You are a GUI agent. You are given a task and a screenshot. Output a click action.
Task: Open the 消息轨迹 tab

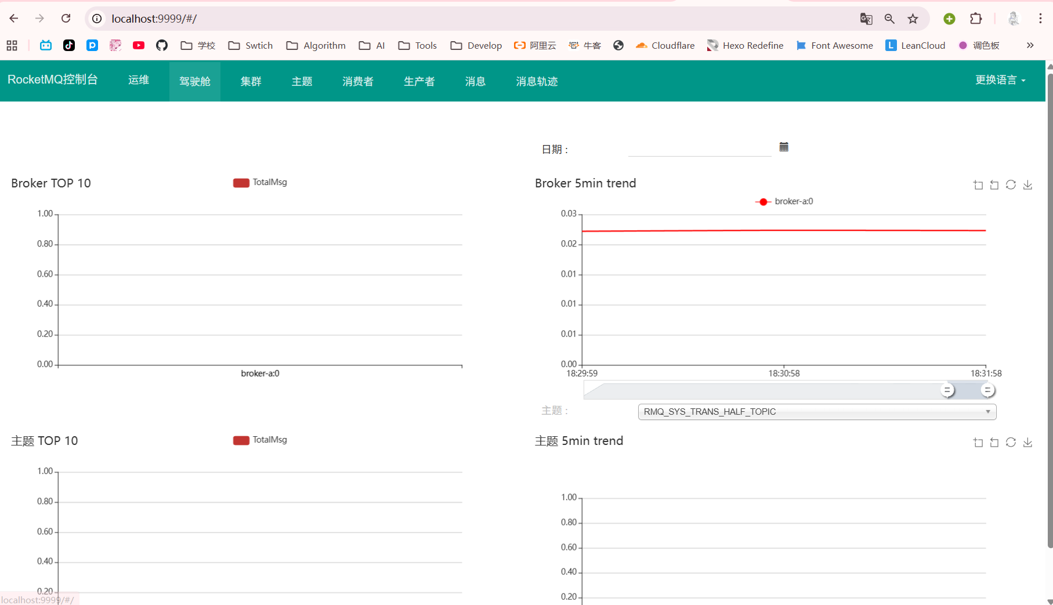tap(535, 81)
